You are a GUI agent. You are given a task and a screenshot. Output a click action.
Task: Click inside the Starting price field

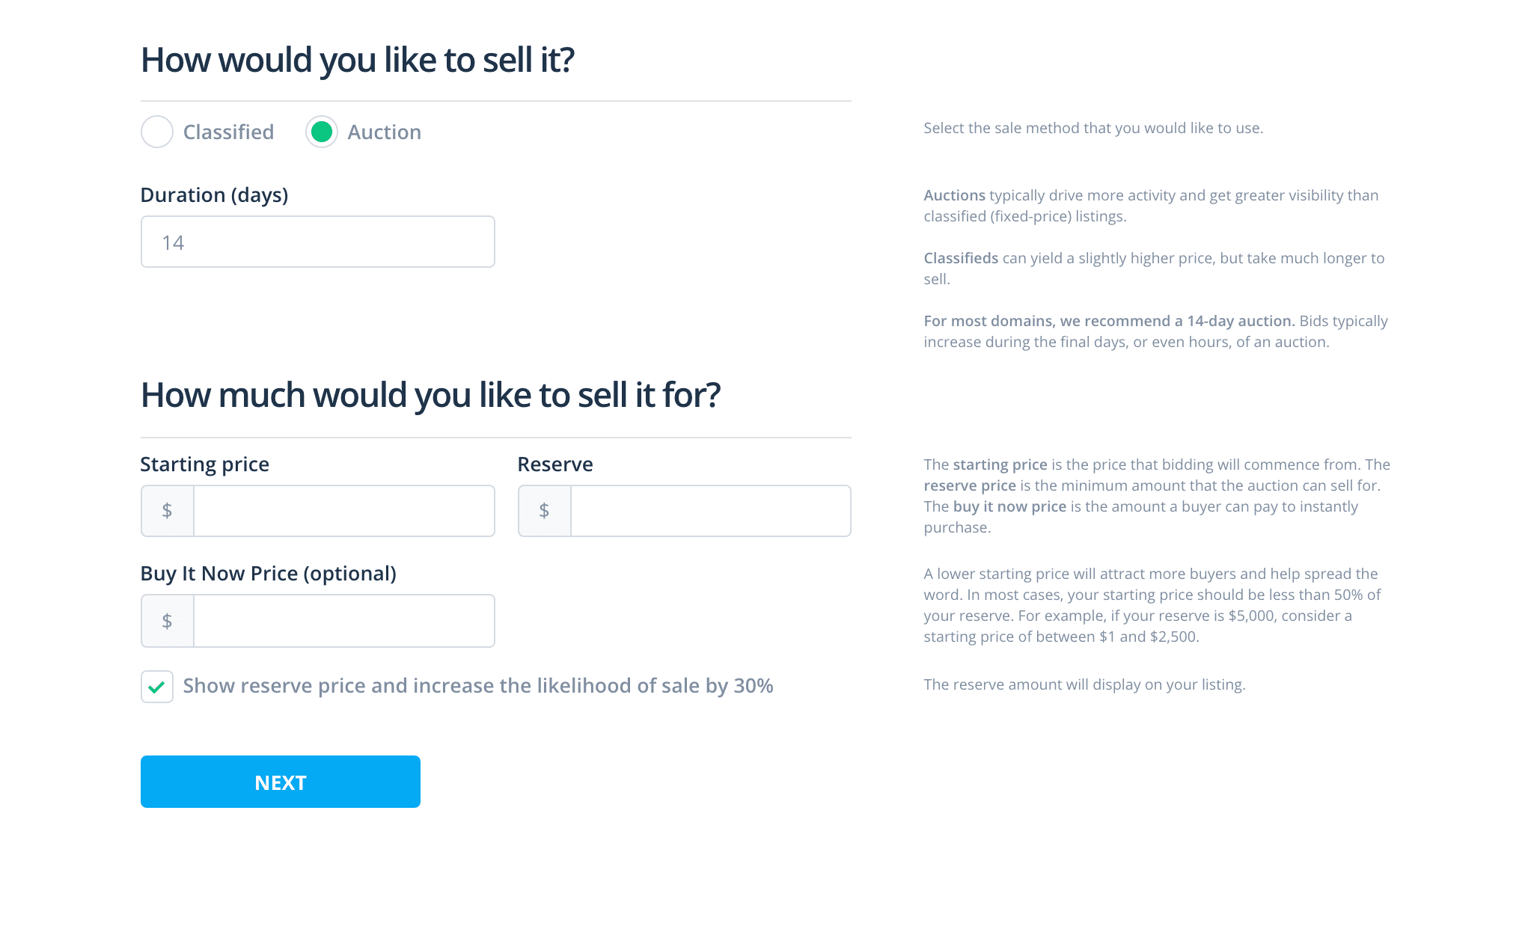pyautogui.click(x=344, y=510)
